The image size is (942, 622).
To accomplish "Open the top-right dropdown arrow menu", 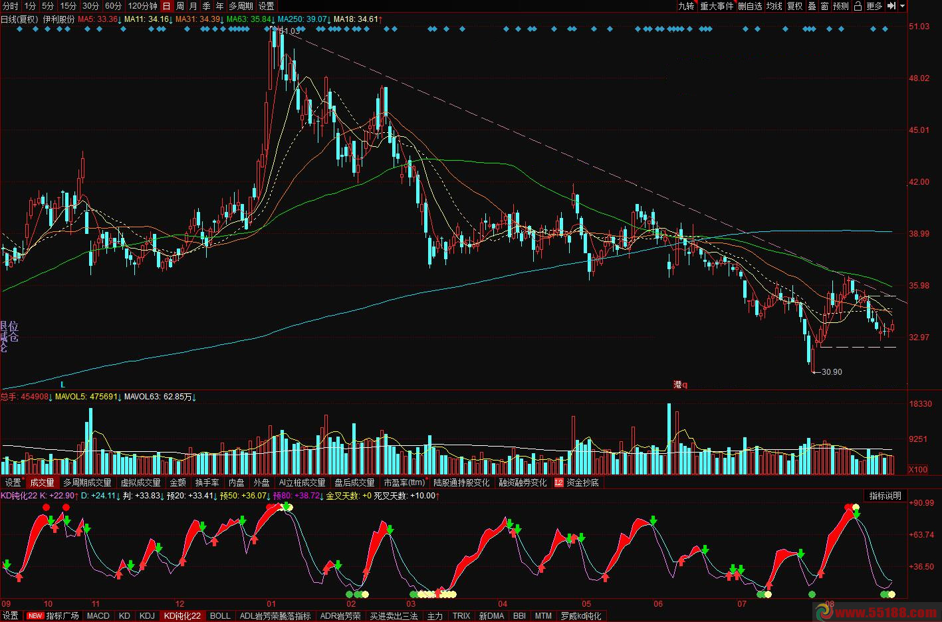I will (903, 6).
